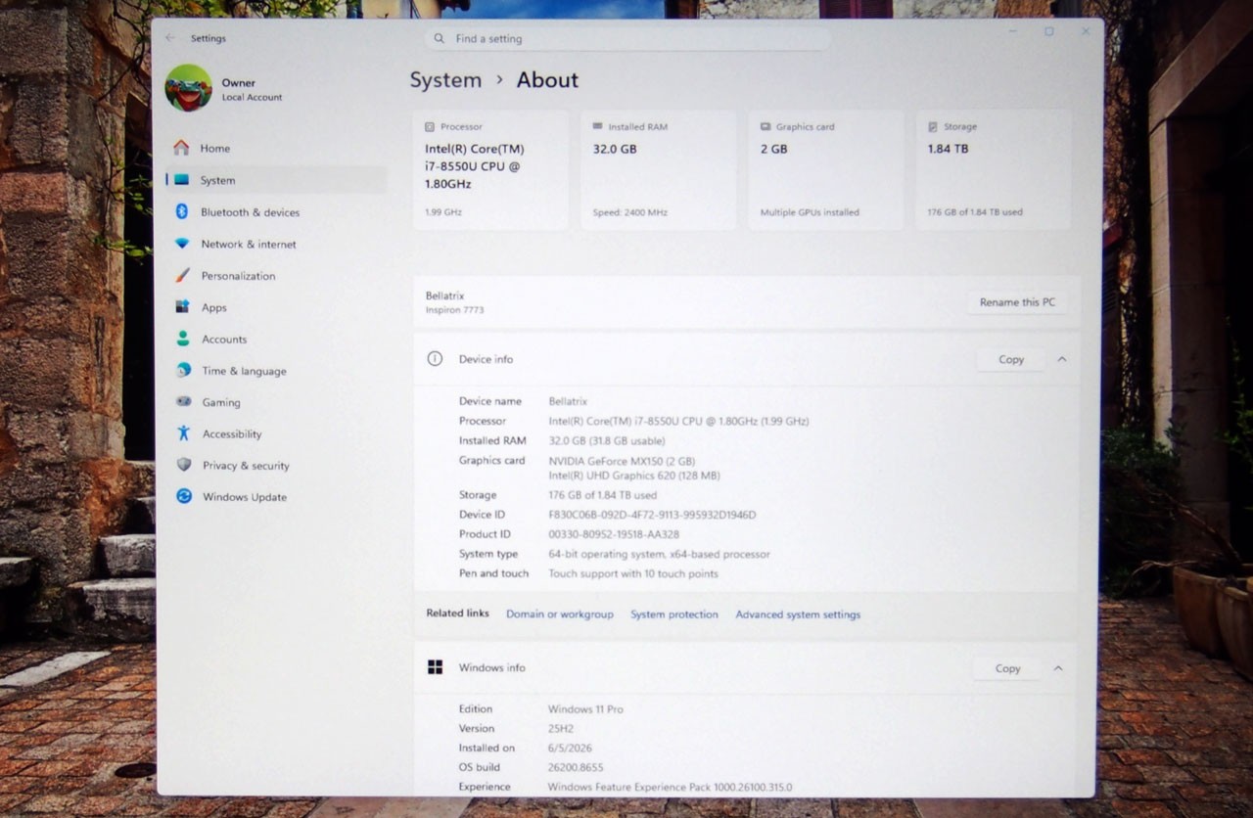Click the Version 25H2 value
This screenshot has width=1253, height=818.
click(x=563, y=728)
